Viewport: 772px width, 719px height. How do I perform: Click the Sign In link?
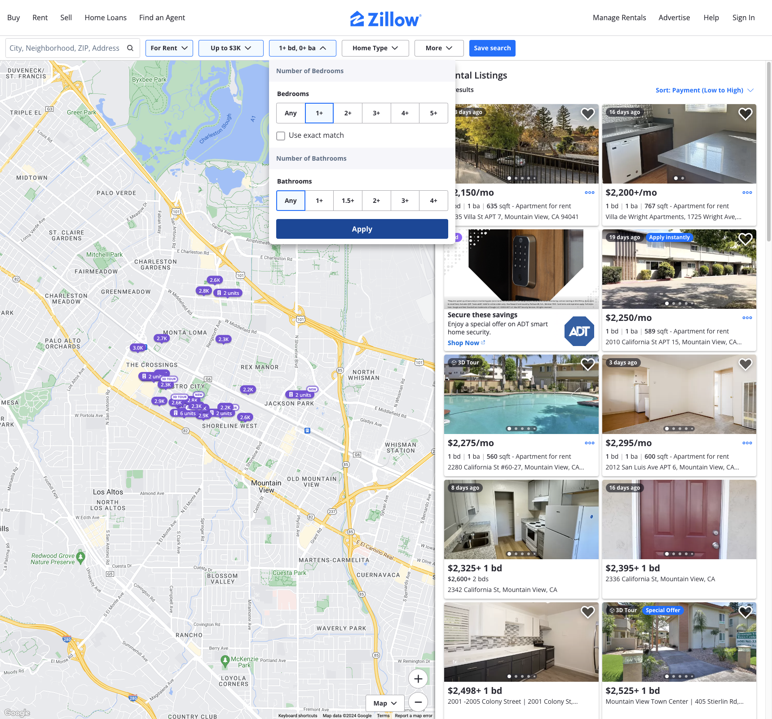(x=743, y=18)
